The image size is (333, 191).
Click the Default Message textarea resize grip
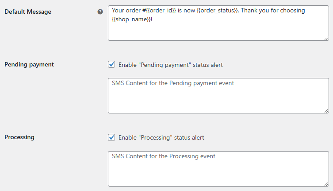tap(326, 38)
